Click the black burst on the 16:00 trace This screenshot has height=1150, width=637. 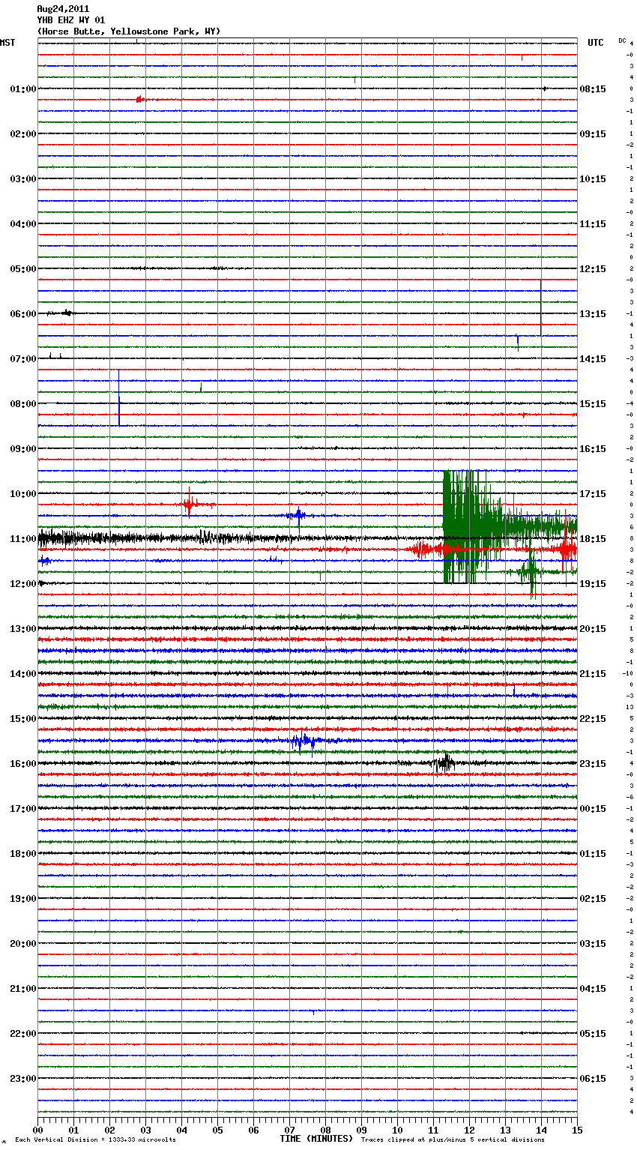(444, 763)
